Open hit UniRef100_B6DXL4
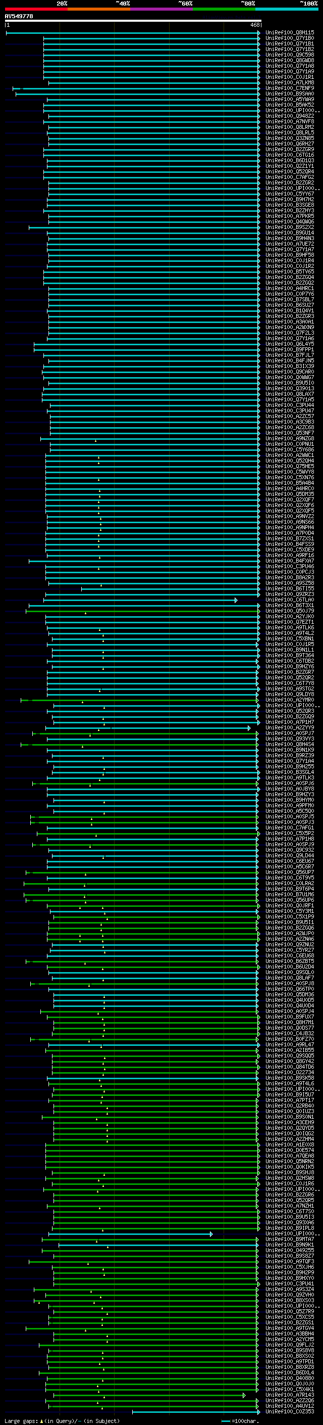This screenshot has width=323, height=1425. pos(290,1372)
